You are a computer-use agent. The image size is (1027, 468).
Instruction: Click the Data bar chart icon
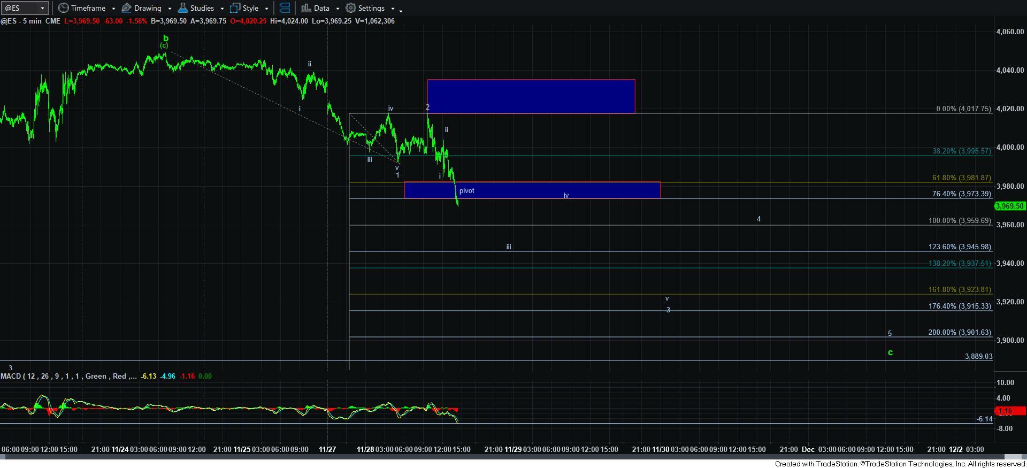tap(306, 8)
